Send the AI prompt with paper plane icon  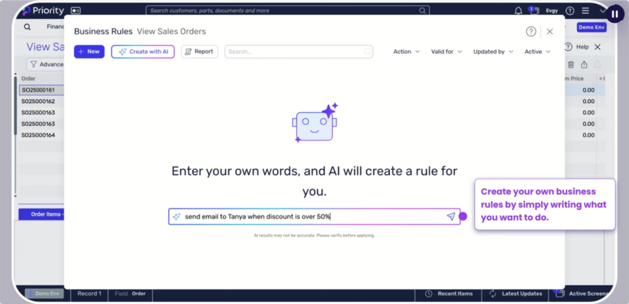coord(451,217)
